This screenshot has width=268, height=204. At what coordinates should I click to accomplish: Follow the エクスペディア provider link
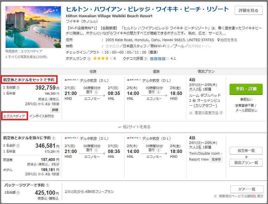click(14, 116)
